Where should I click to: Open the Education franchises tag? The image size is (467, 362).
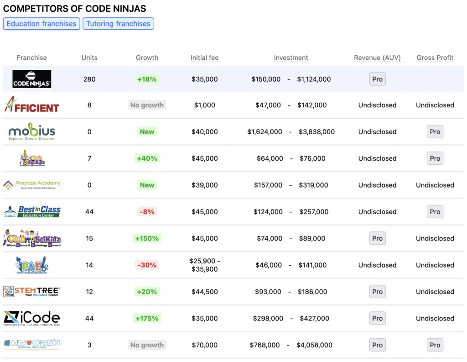(42, 24)
